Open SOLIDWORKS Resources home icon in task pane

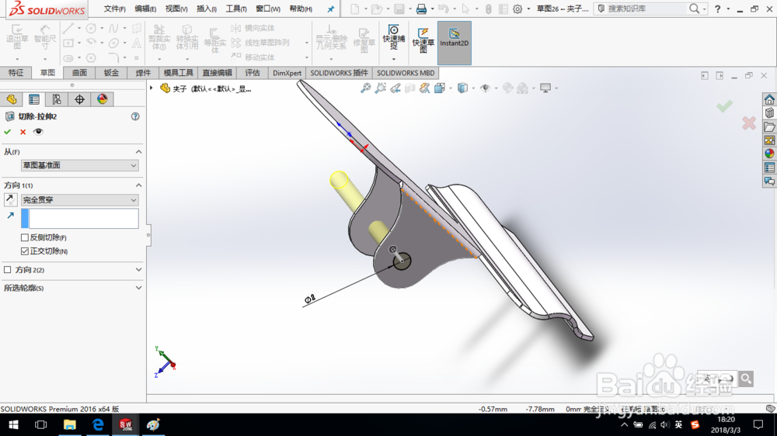[768, 99]
